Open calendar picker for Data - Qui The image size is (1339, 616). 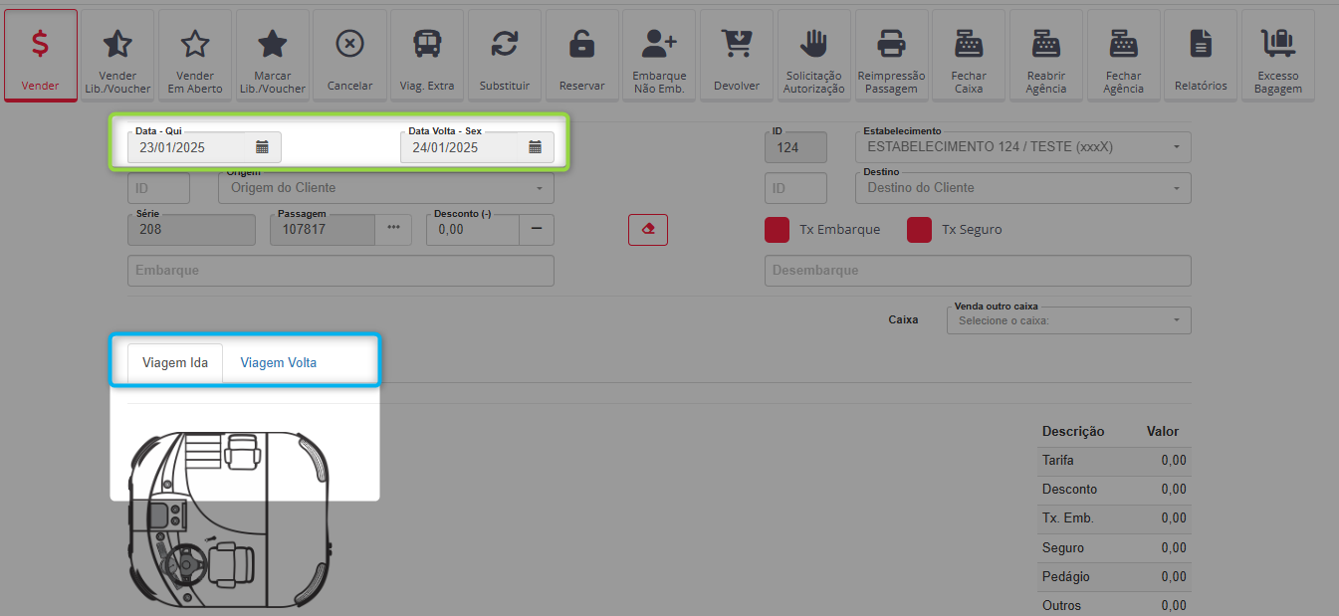(x=262, y=147)
